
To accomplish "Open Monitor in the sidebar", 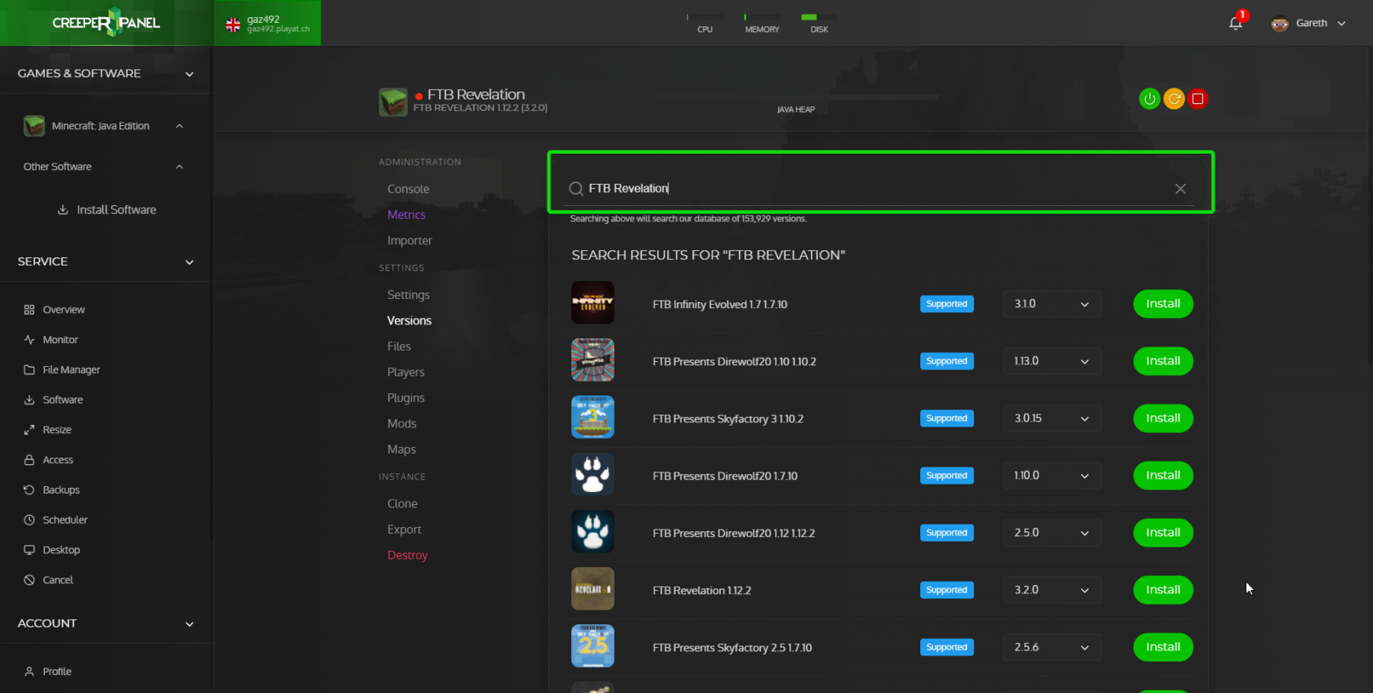I will (x=60, y=340).
